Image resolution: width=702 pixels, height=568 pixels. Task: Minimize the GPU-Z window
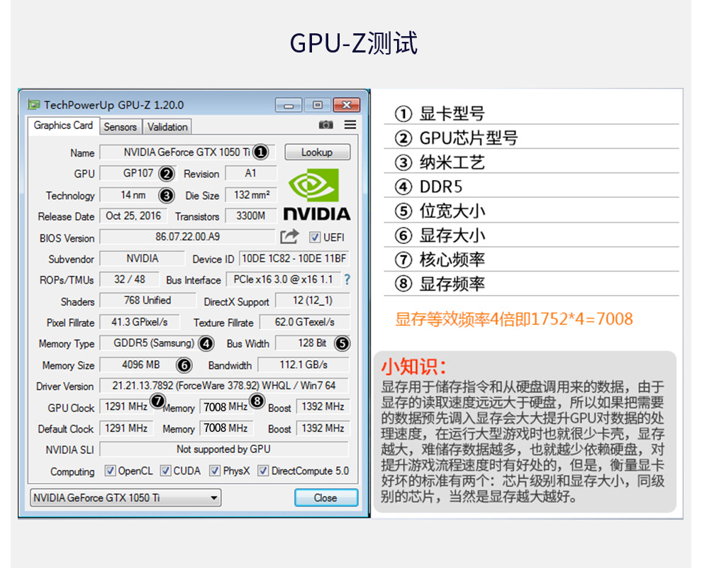tap(289, 105)
